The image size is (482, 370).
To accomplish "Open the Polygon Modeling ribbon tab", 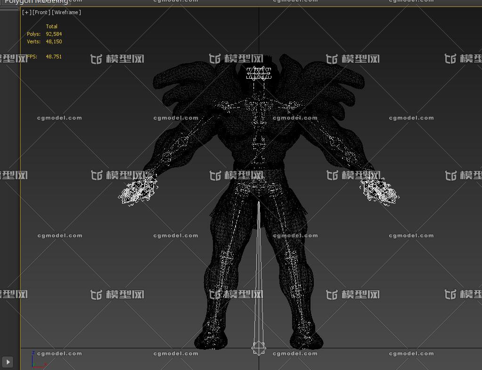I will click(x=36, y=2).
